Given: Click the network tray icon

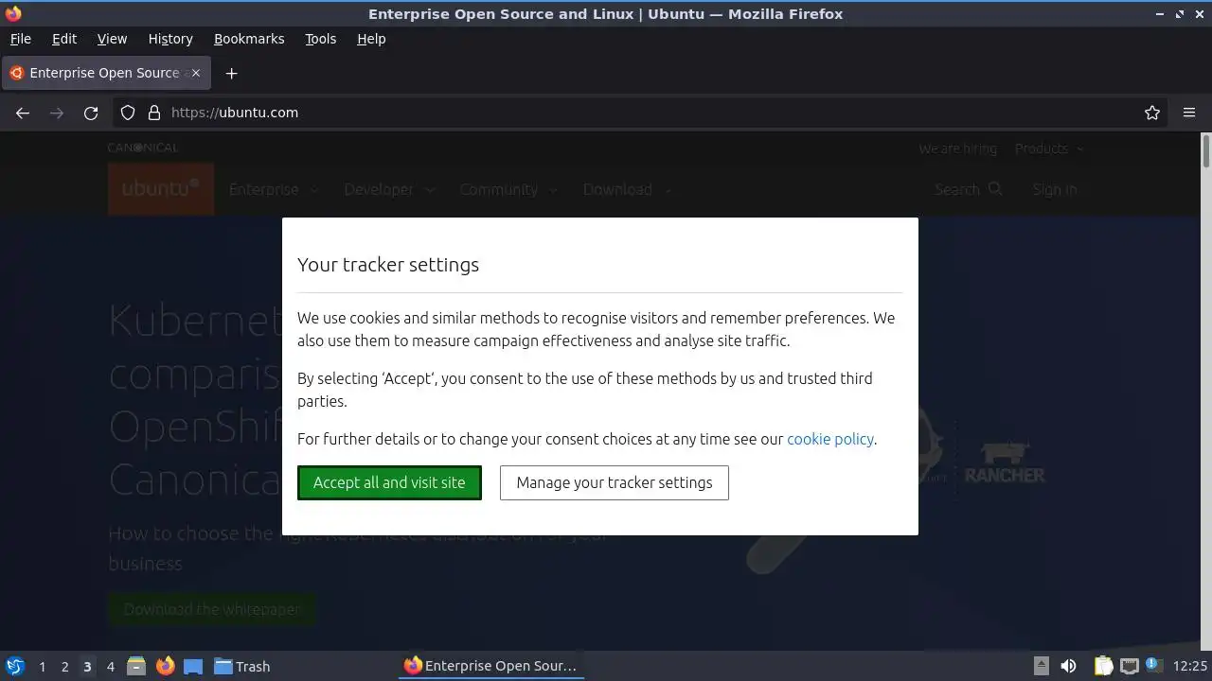Looking at the screenshot, I should click(x=1129, y=666).
